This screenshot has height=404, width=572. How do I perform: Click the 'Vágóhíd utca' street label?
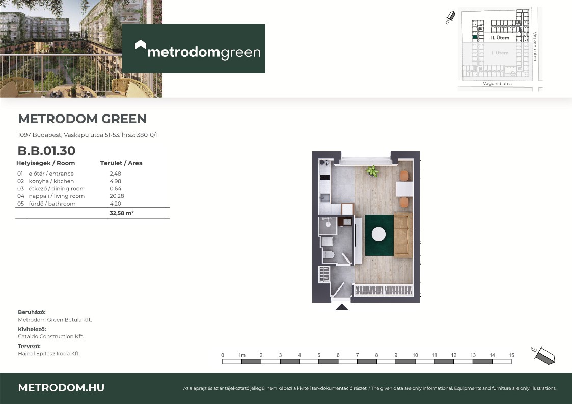tap(497, 84)
